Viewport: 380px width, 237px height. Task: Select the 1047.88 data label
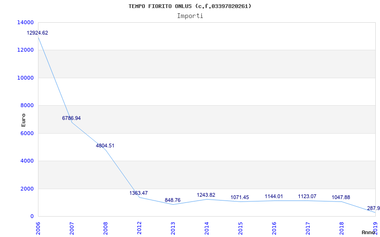coord(341,198)
